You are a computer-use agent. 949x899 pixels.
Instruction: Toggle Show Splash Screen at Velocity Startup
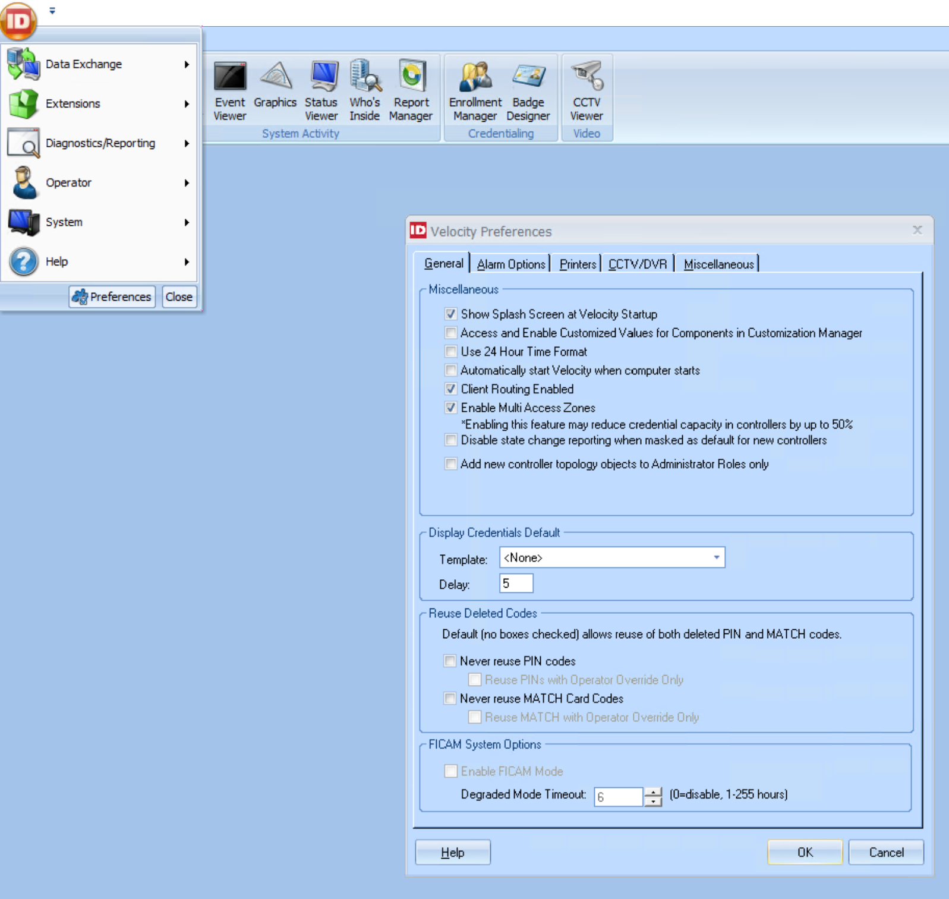pyautogui.click(x=451, y=314)
